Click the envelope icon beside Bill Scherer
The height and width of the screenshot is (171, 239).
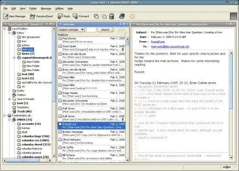click(x=60, y=155)
